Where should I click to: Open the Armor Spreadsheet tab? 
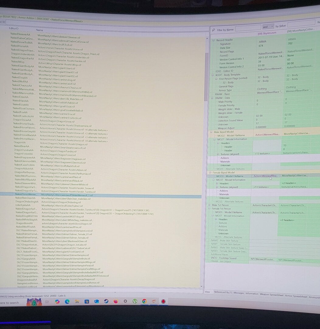(x=296, y=296)
